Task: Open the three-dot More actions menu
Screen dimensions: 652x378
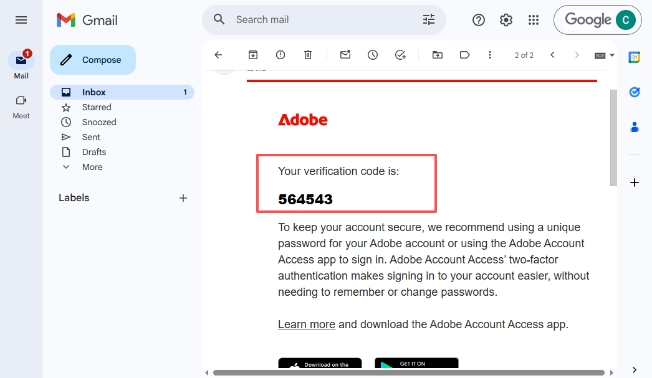Action: click(x=490, y=55)
